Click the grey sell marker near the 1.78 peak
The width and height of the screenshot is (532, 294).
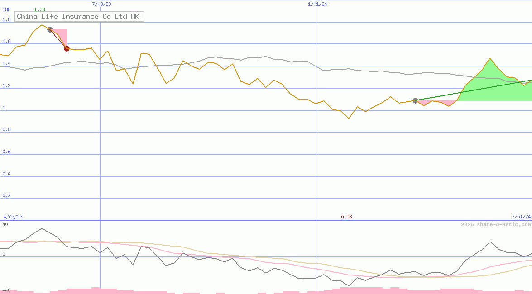point(50,30)
